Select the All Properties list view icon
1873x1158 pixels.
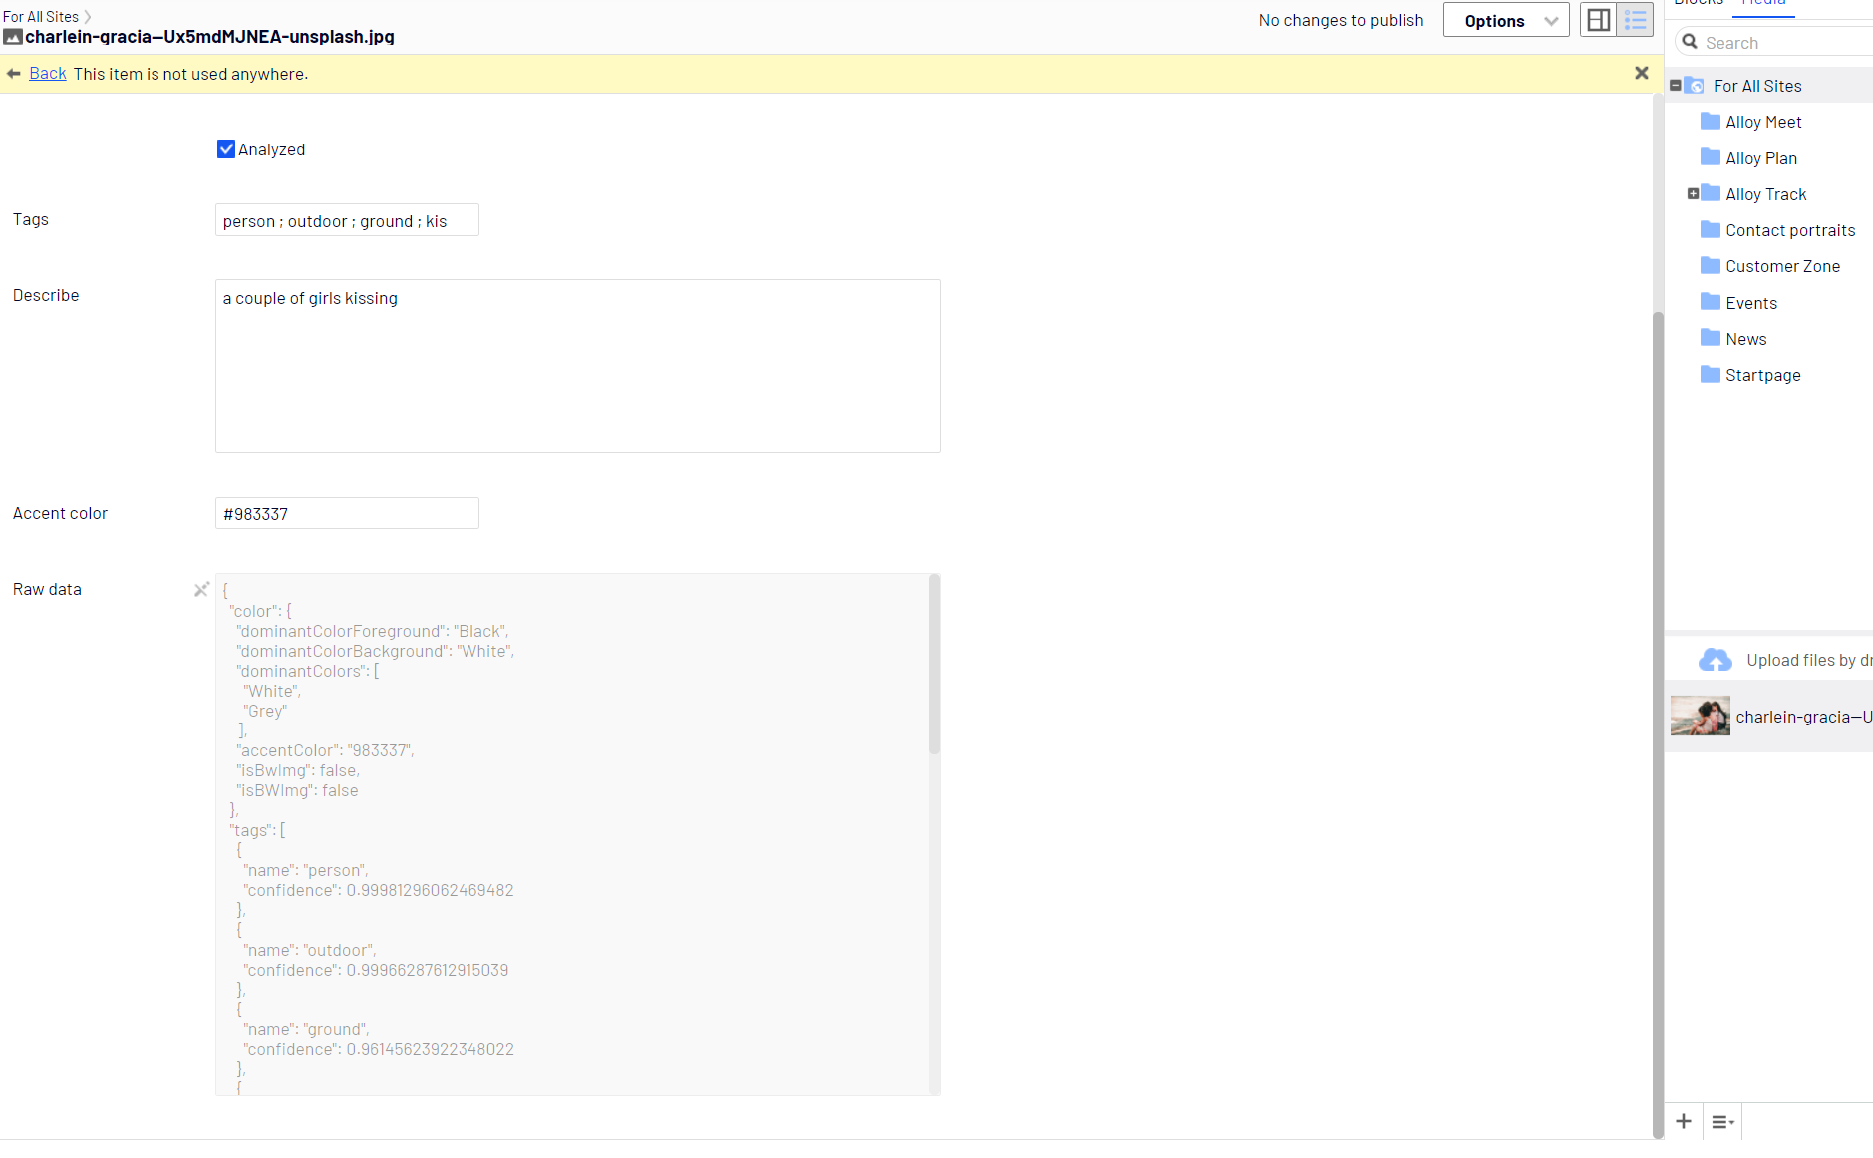coord(1636,21)
